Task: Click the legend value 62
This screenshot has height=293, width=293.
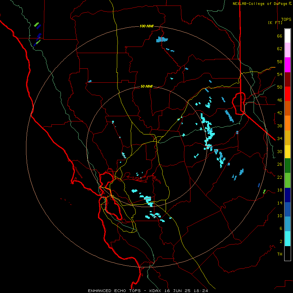Action: click(x=280, y=49)
